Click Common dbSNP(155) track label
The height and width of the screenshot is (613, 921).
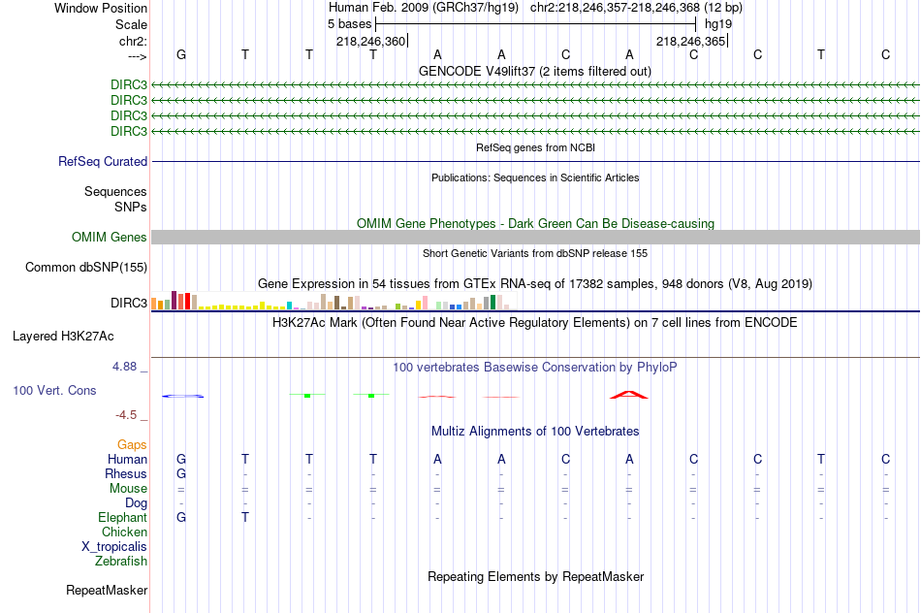[x=86, y=268]
